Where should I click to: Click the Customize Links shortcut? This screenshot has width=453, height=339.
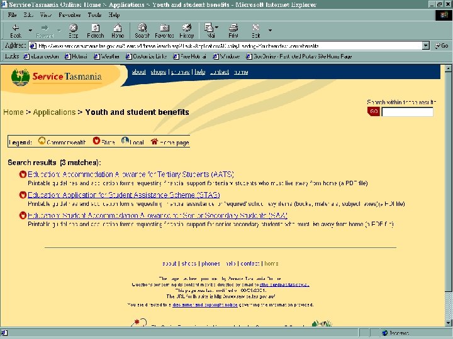click(147, 56)
